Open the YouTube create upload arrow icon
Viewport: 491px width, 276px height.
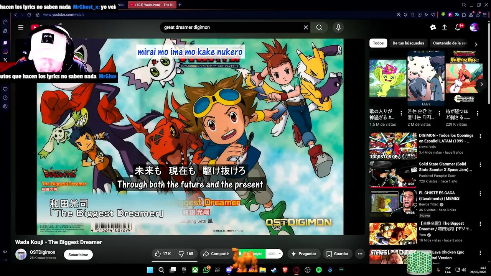point(445,27)
